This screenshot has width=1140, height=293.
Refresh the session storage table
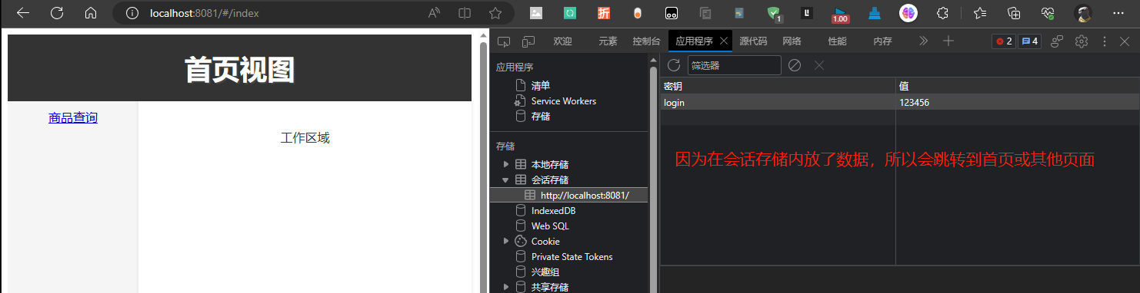(x=673, y=65)
